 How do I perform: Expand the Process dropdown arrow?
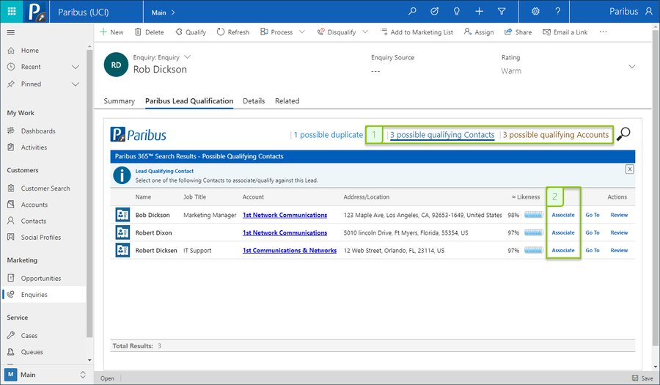[302, 32]
